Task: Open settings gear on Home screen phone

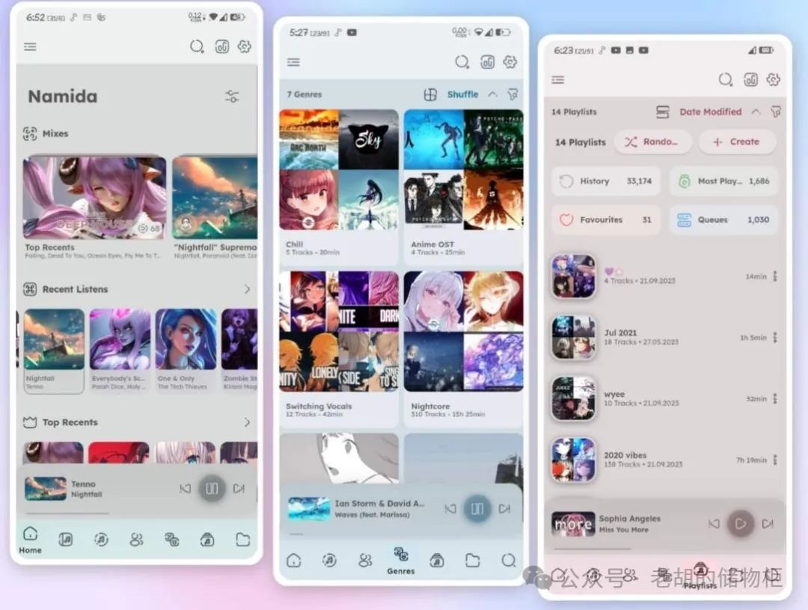Action: pos(244,46)
